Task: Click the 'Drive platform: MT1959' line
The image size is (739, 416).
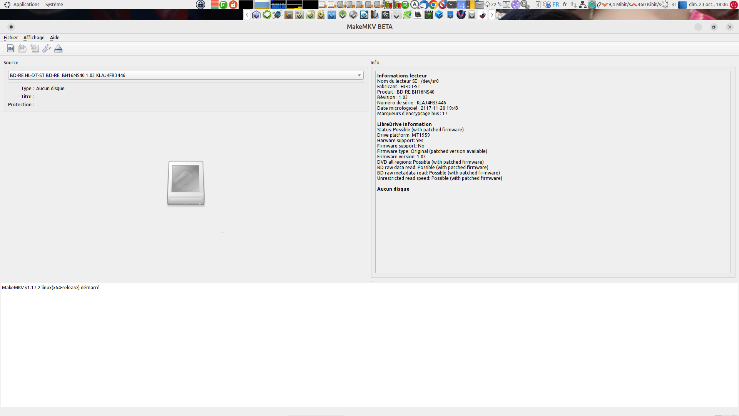Action: coord(403,135)
